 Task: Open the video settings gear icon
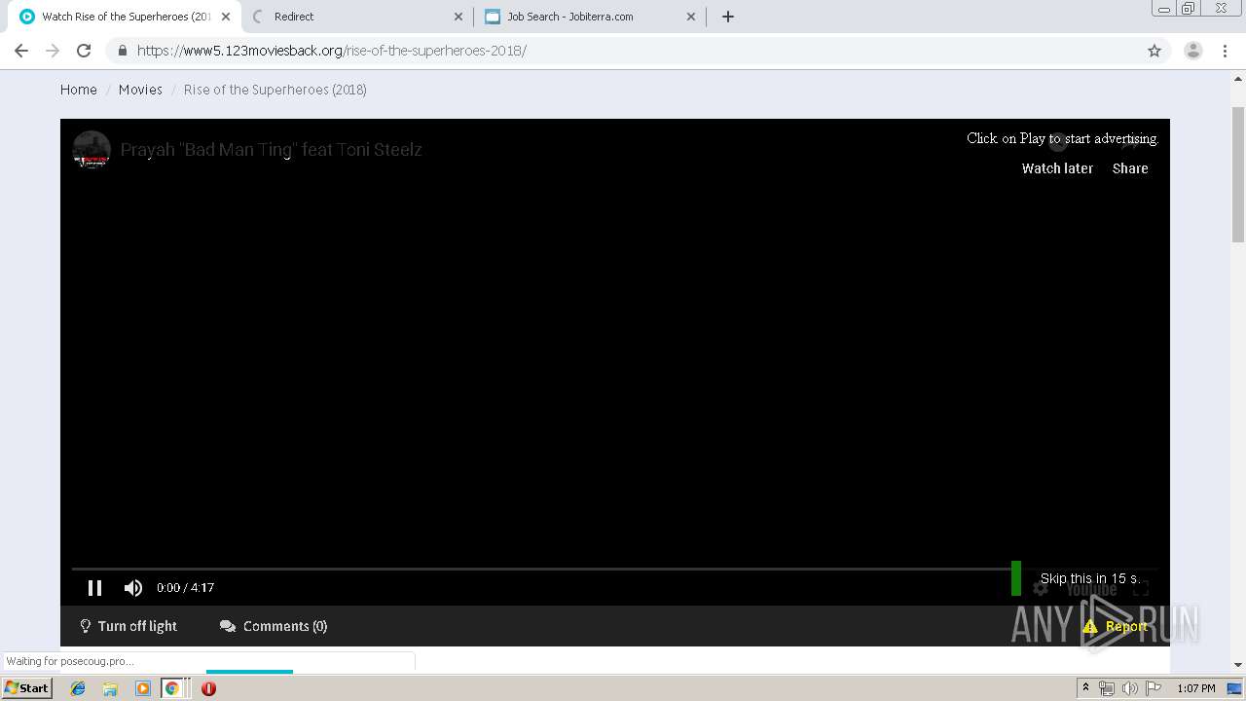coord(1041,588)
